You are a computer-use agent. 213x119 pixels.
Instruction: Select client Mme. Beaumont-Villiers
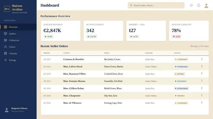pyautogui.click(x=75, y=74)
